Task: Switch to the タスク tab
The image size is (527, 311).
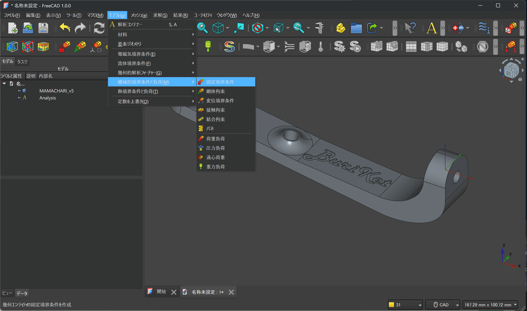Action: 22,62
